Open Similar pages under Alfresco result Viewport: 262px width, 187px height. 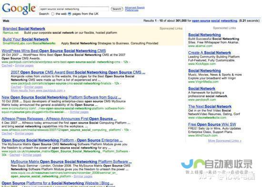click(x=24, y=133)
